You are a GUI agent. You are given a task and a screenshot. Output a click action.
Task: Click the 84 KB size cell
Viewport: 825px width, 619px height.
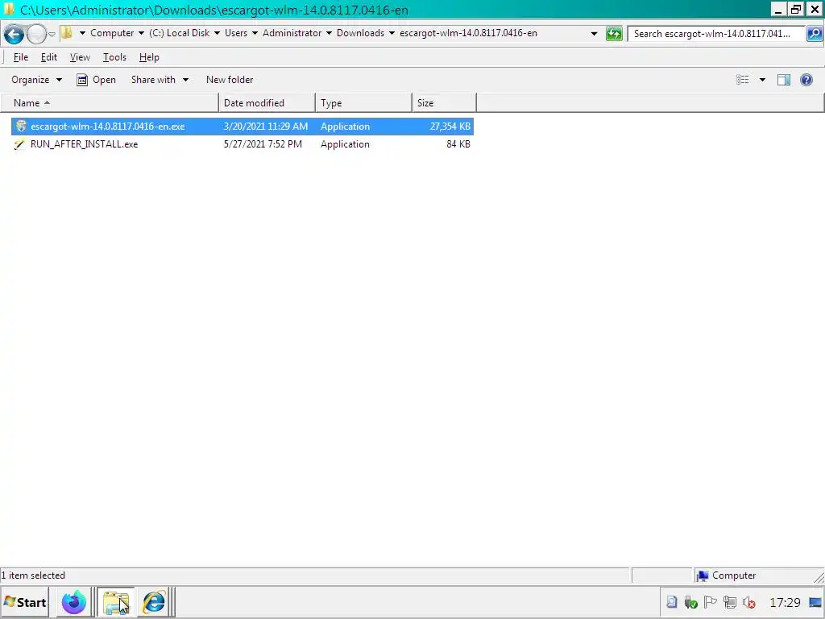click(x=458, y=144)
